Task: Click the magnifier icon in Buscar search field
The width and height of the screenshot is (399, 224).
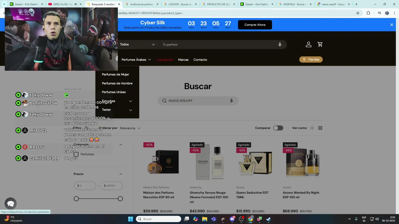Action: coord(164,101)
